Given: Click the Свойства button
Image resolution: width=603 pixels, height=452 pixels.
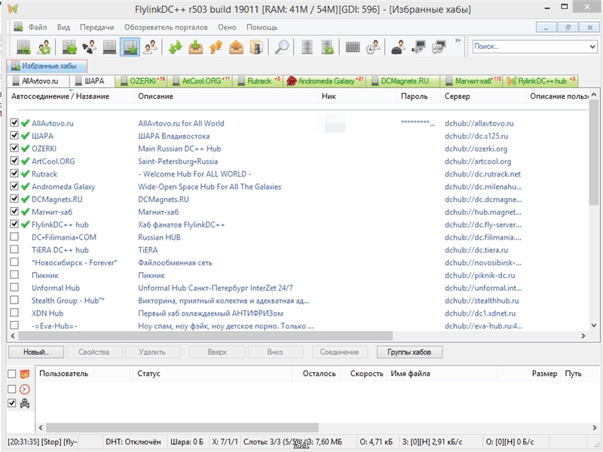Looking at the screenshot, I should click(x=93, y=352).
